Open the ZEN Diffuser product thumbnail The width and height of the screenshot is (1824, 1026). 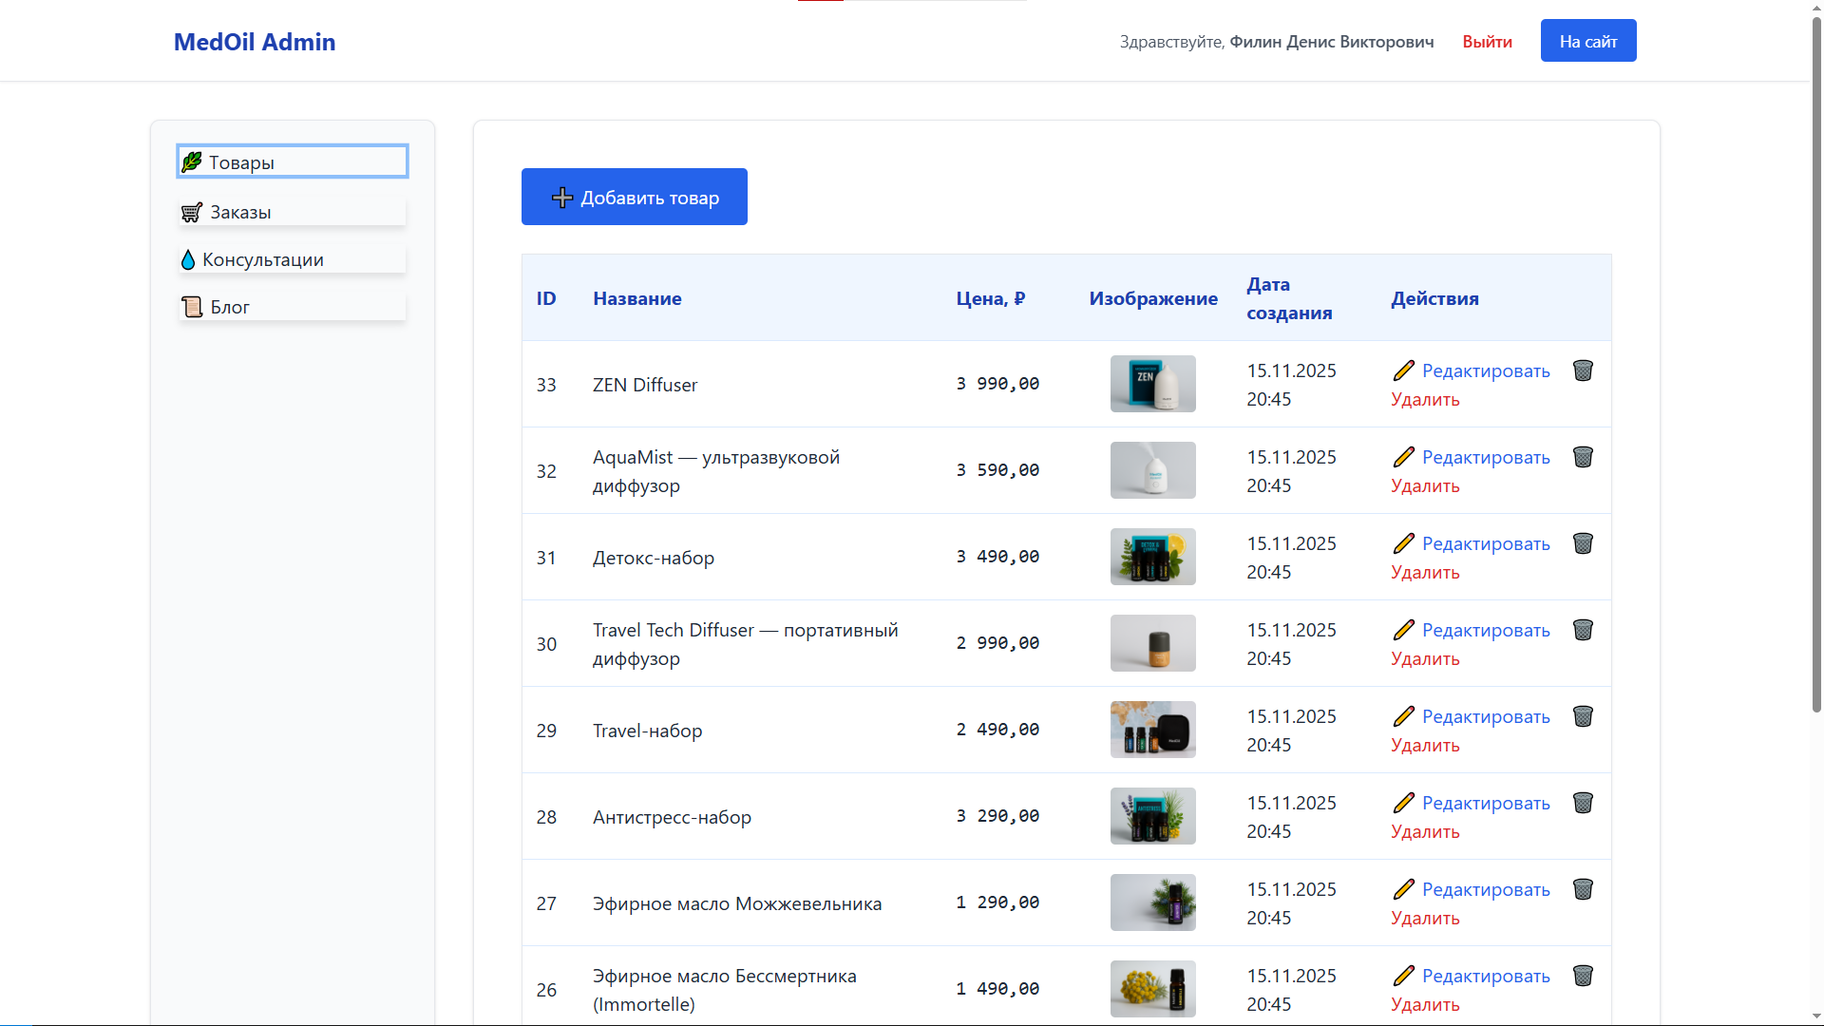point(1152,384)
